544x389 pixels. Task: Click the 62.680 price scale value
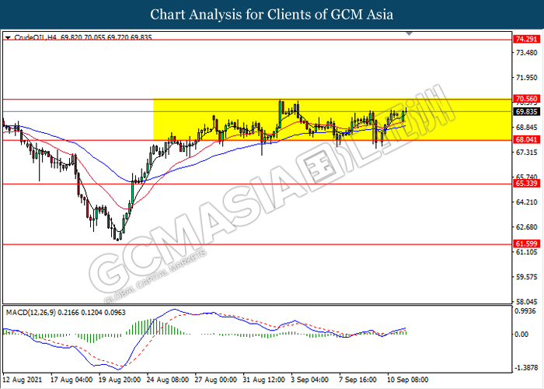point(527,227)
